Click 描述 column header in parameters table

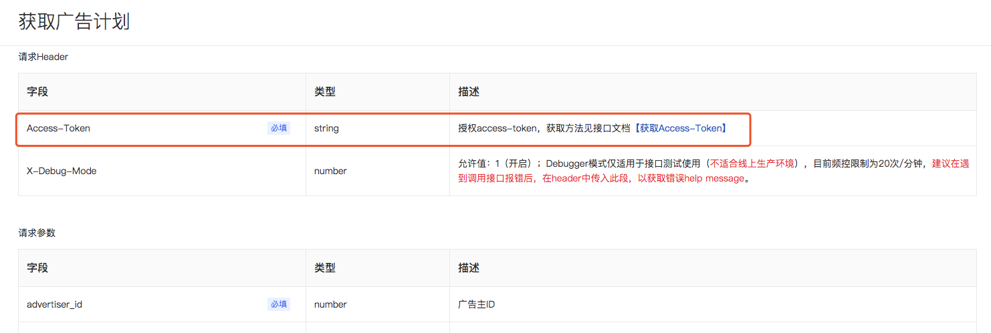[469, 268]
